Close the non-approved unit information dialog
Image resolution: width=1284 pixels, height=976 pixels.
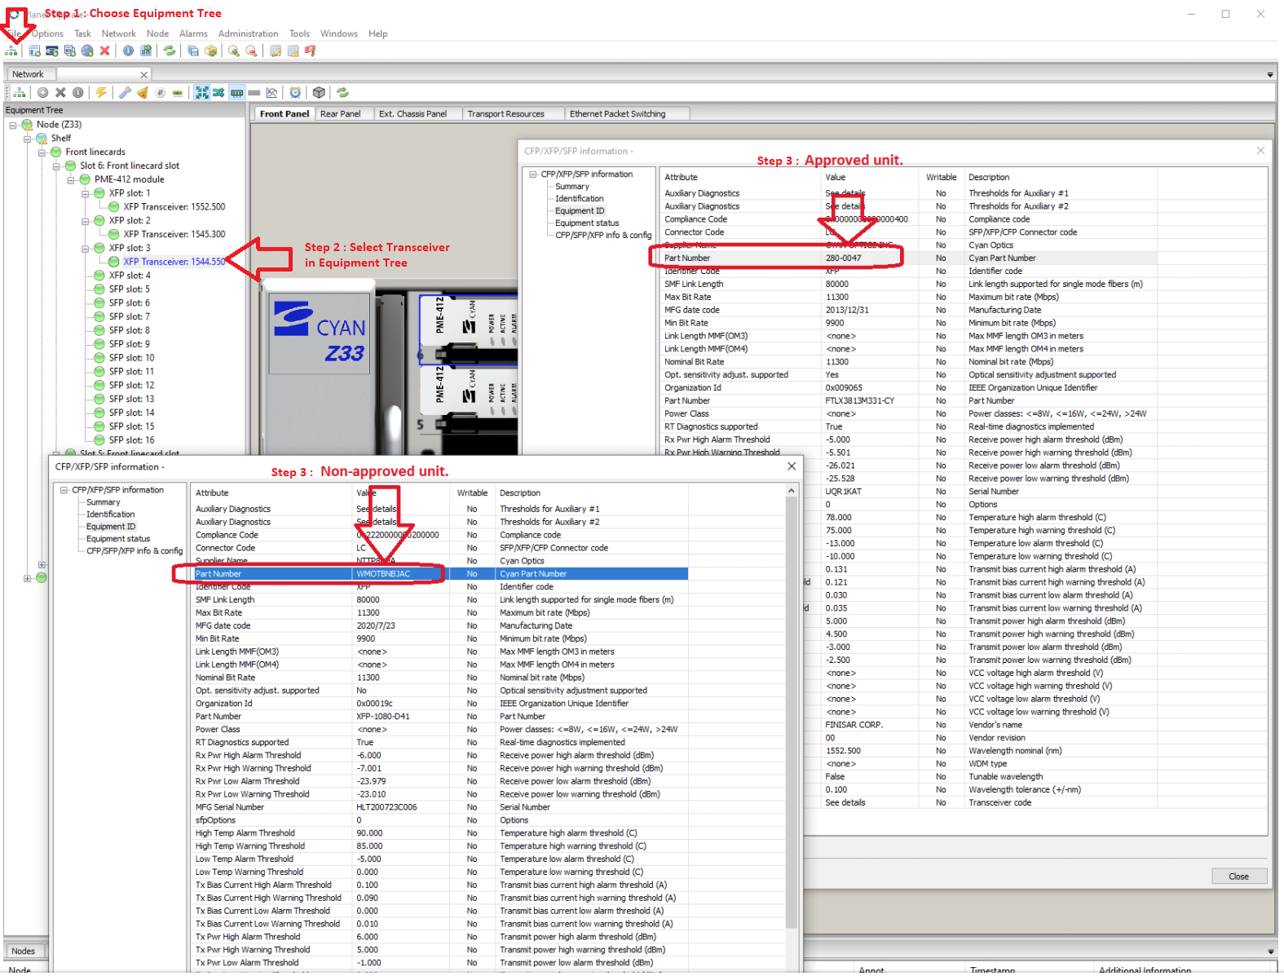[x=792, y=466]
